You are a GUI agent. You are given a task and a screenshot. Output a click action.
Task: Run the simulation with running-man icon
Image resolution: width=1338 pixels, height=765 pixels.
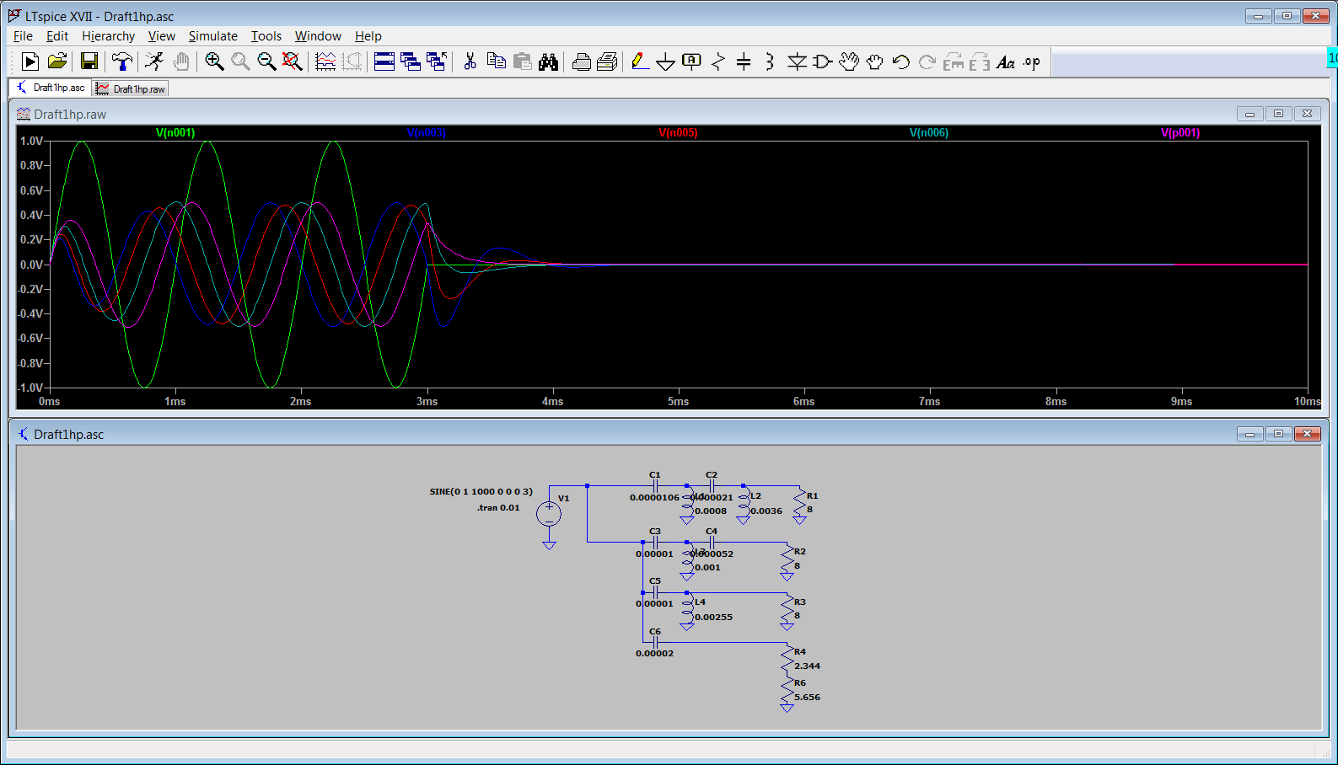154,62
